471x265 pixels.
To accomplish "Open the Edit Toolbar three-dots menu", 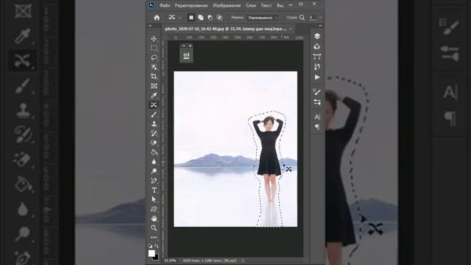I will click(x=154, y=237).
